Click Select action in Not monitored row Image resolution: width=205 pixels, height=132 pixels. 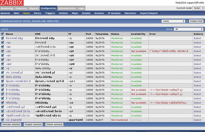[x=197, y=120]
